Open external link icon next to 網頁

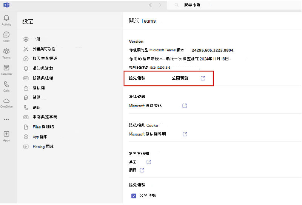click(x=142, y=170)
